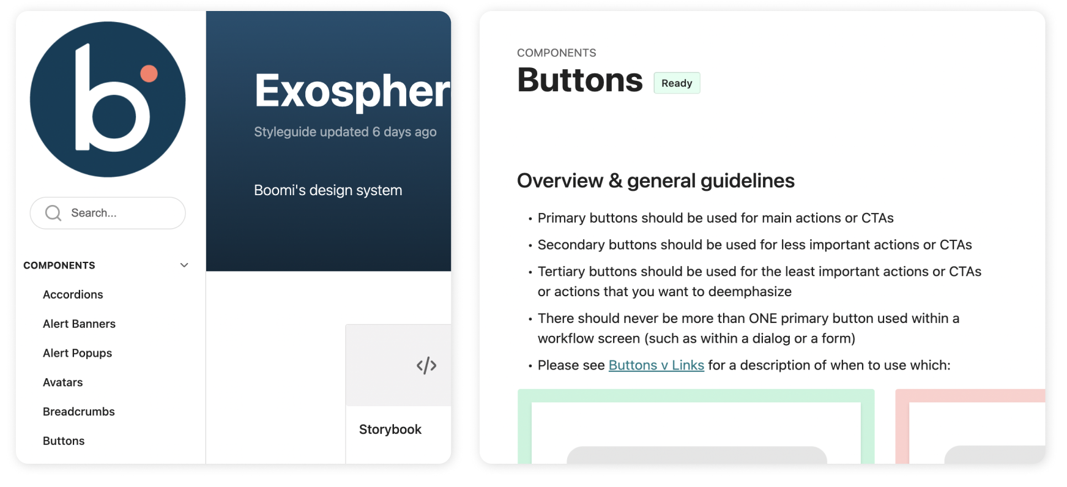
Task: Click the COMPONENTS breadcrumb label above Buttons
Action: pos(556,53)
